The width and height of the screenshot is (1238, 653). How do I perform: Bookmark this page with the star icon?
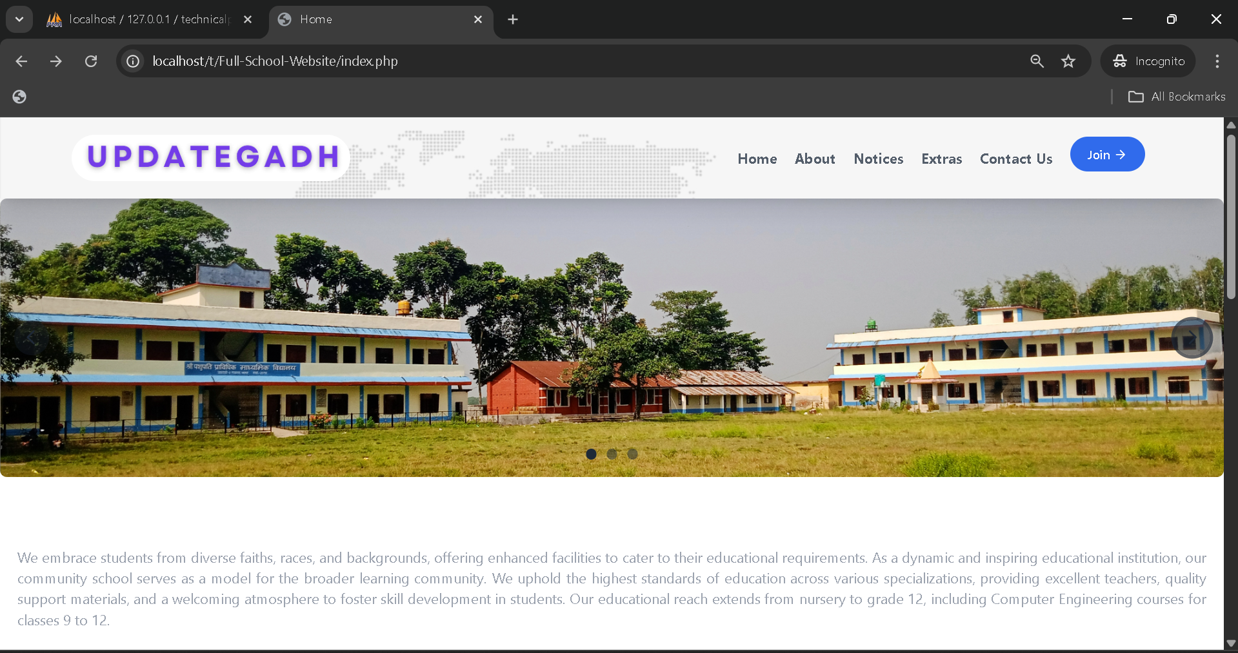1068,61
